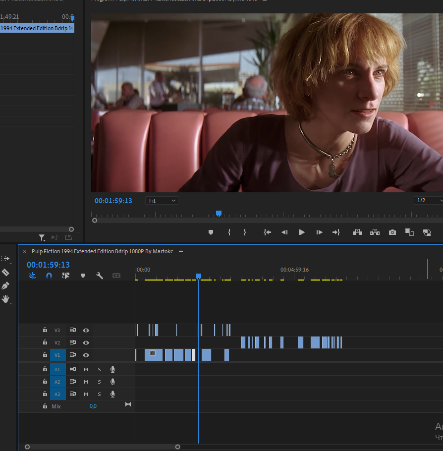Solo audio track A2
Screen dimensions: 443x451
pyautogui.click(x=99, y=382)
